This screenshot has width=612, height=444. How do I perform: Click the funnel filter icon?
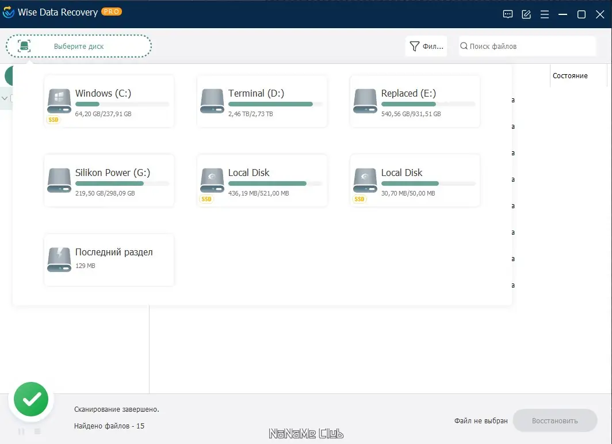pos(415,47)
